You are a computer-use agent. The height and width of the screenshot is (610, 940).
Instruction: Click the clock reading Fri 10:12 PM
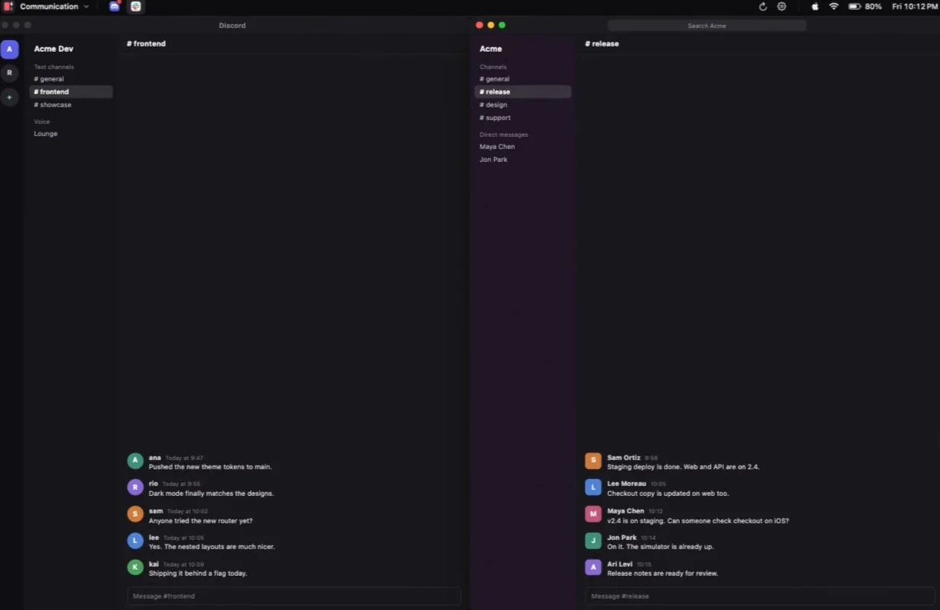coord(914,6)
